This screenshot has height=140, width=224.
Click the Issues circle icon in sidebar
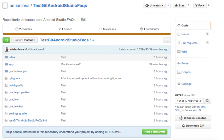(179, 34)
